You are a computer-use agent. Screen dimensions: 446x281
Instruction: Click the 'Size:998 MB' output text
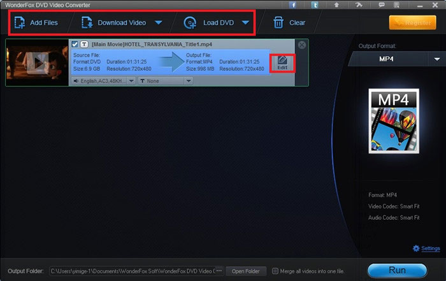tap(200, 69)
